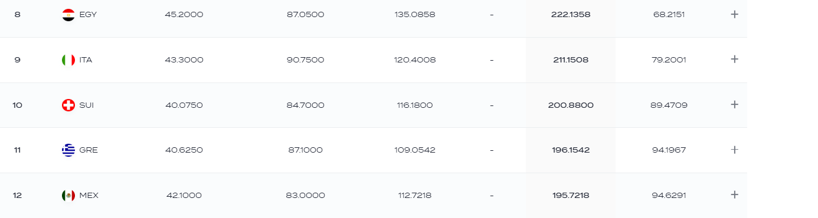
Task: Click ITA total score 211.1508
Action: tap(571, 60)
